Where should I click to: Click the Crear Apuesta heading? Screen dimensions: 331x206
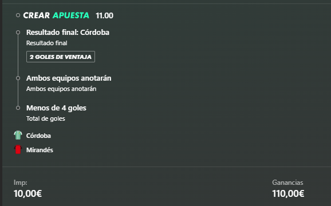(56, 15)
